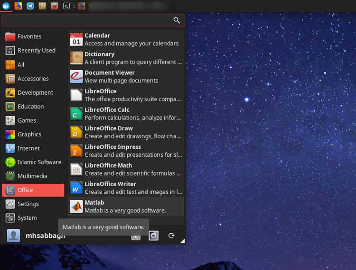
Task: Start LibreOffice Writer
Action: point(126,188)
